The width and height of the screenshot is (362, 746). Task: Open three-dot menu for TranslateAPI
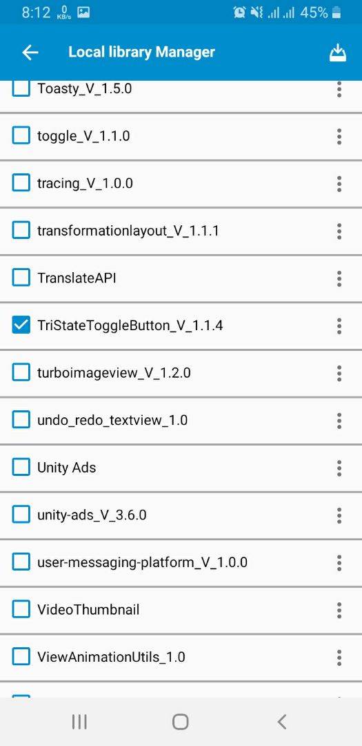point(339,278)
